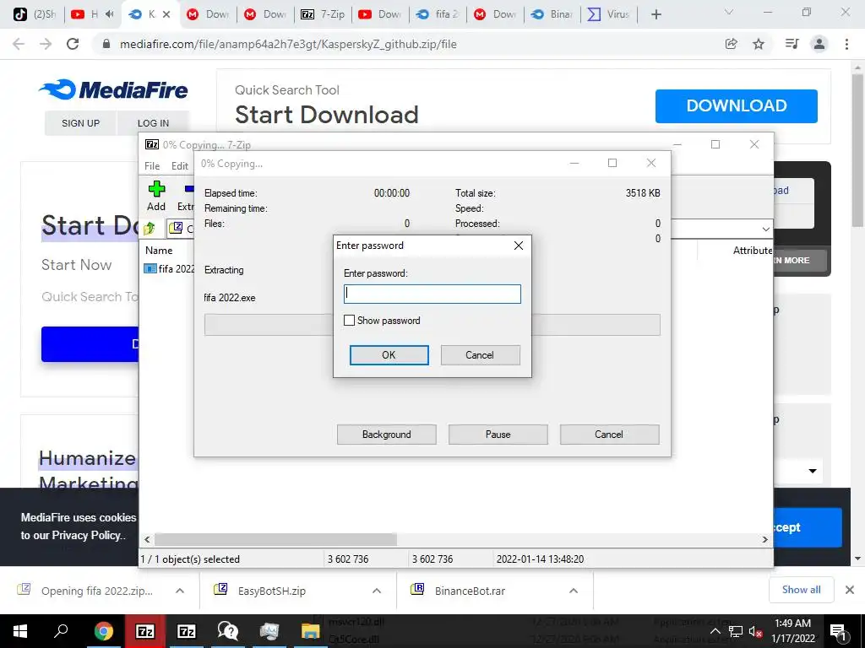Image resolution: width=865 pixels, height=648 pixels.
Task: Click the 7-Zip Add toolbar icon
Action: coord(156,196)
